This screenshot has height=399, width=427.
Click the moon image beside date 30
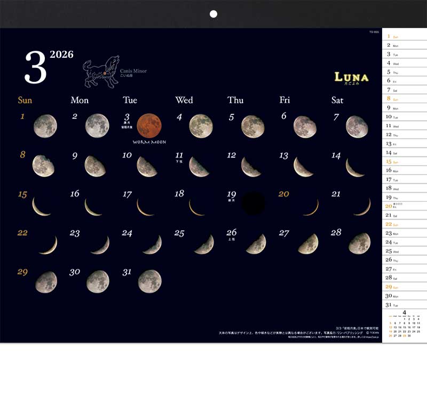[x=98, y=282]
